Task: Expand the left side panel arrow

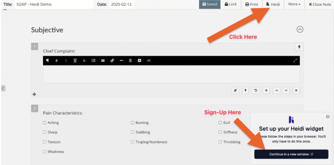Action: [3, 88]
